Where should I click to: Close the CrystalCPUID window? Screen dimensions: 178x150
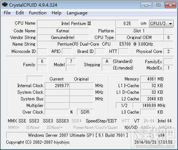170,5
